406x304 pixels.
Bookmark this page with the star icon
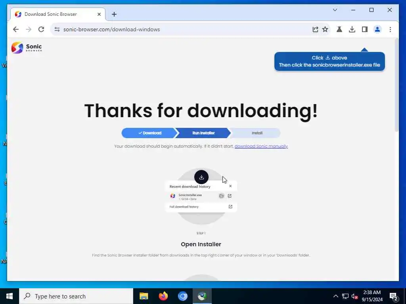click(325, 29)
